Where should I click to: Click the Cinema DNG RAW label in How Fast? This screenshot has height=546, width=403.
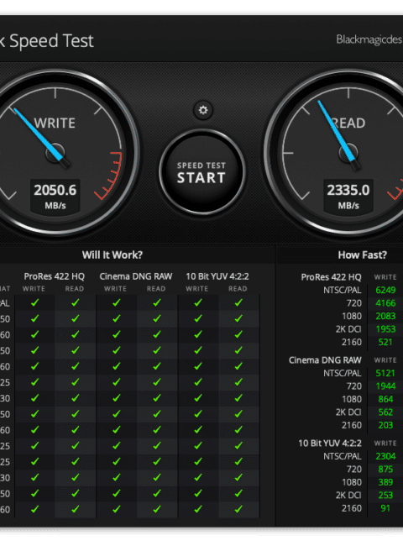click(x=325, y=360)
